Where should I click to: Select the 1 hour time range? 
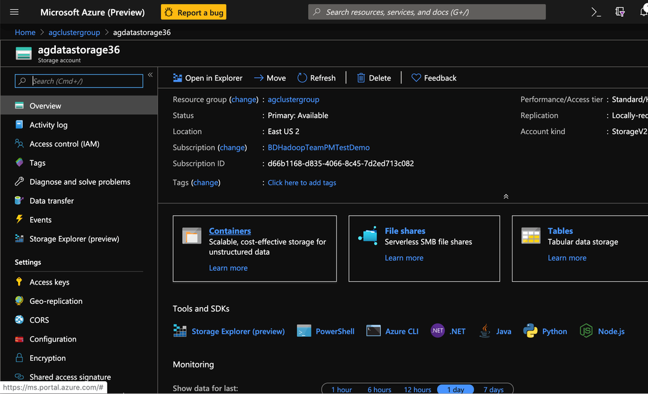341,389
